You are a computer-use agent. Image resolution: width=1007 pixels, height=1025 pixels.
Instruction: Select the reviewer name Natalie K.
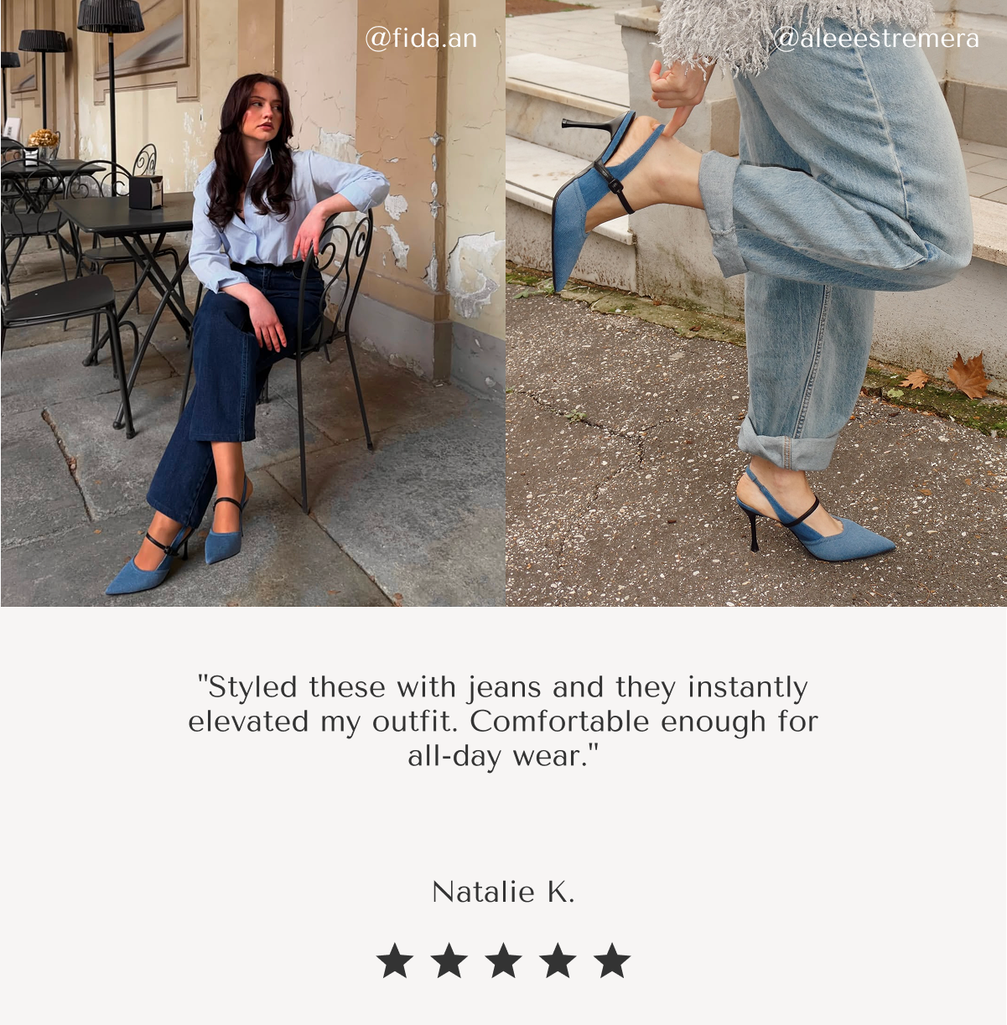tap(503, 892)
